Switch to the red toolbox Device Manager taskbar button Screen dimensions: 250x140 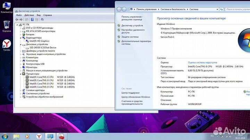(x=61, y=137)
